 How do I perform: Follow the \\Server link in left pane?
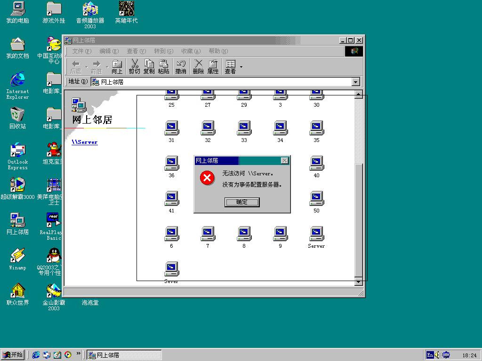click(x=85, y=142)
